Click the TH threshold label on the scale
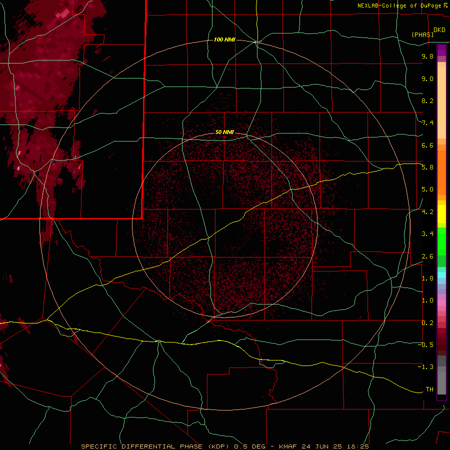Image resolution: width=450 pixels, height=450 pixels. point(429,389)
